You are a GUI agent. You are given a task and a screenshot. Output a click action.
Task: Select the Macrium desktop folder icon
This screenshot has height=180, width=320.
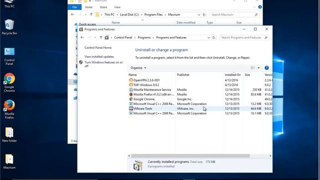[9, 161]
